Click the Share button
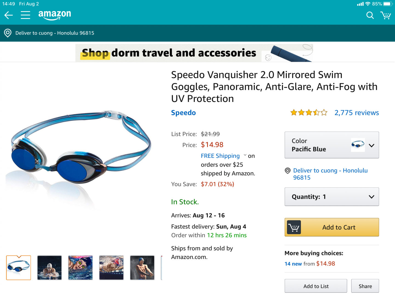The width and height of the screenshot is (395, 296). 365,286
